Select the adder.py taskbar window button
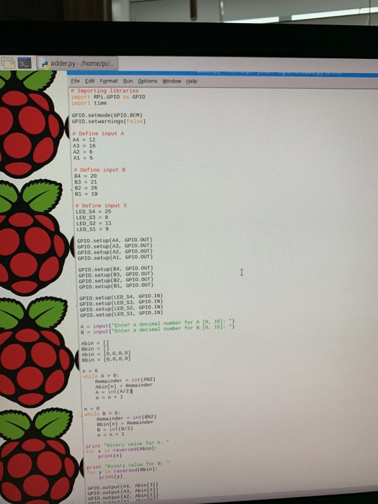378x504 pixels. [77, 63]
